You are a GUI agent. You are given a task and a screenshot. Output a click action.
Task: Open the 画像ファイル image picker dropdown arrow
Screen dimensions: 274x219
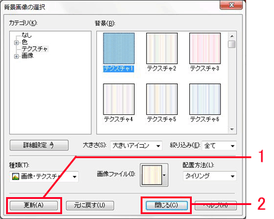[x=164, y=175]
